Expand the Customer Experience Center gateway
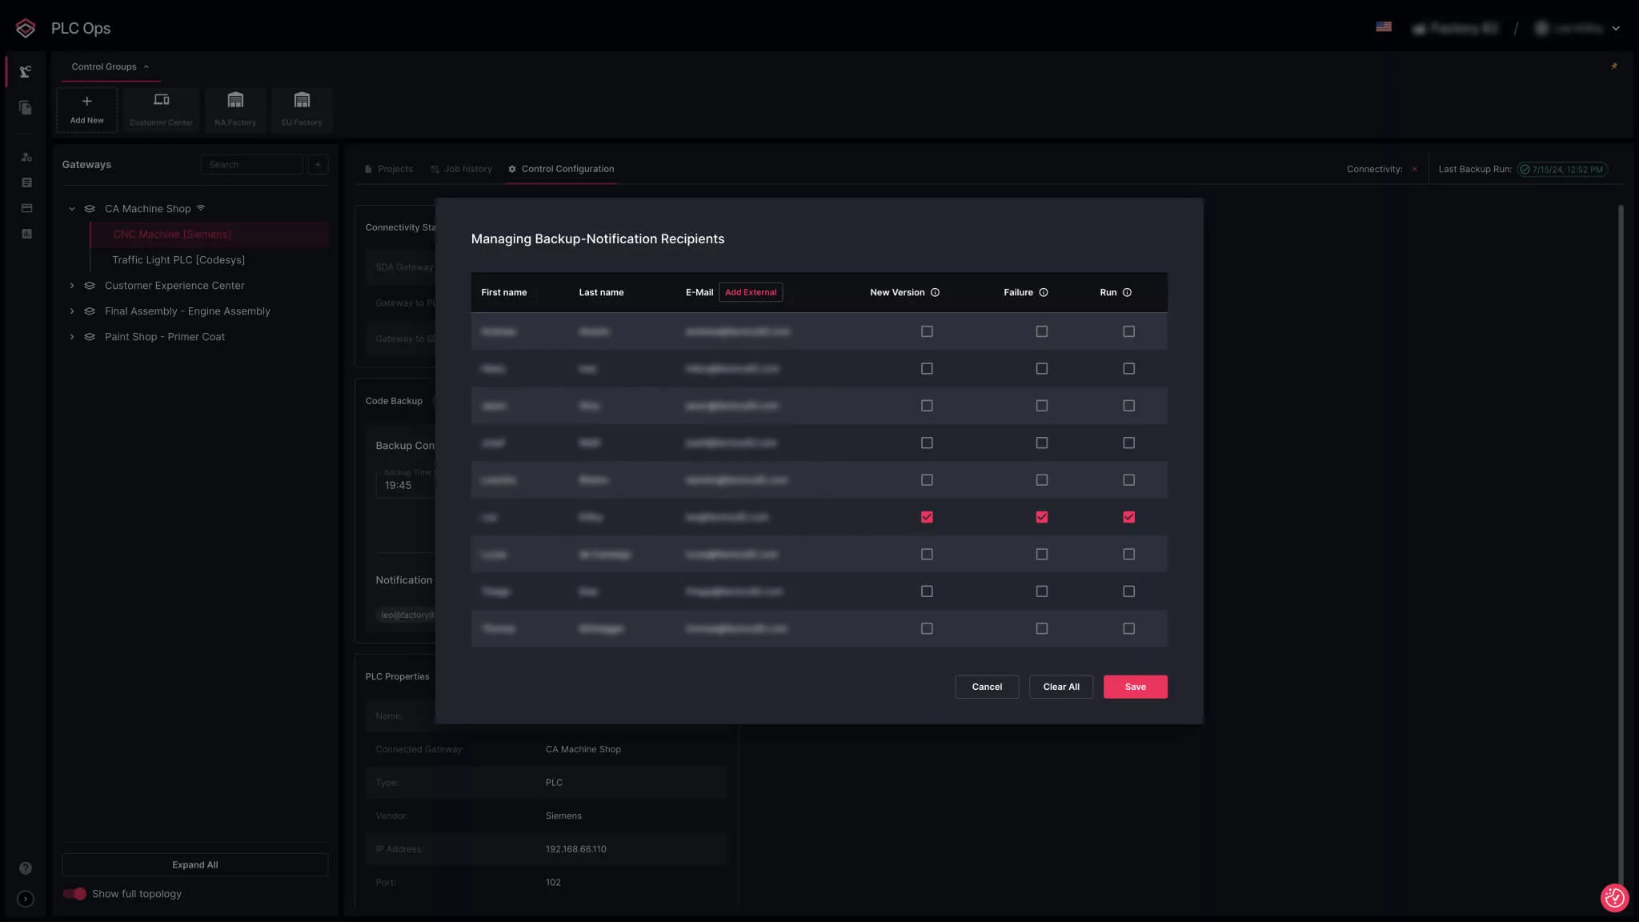 coord(72,286)
